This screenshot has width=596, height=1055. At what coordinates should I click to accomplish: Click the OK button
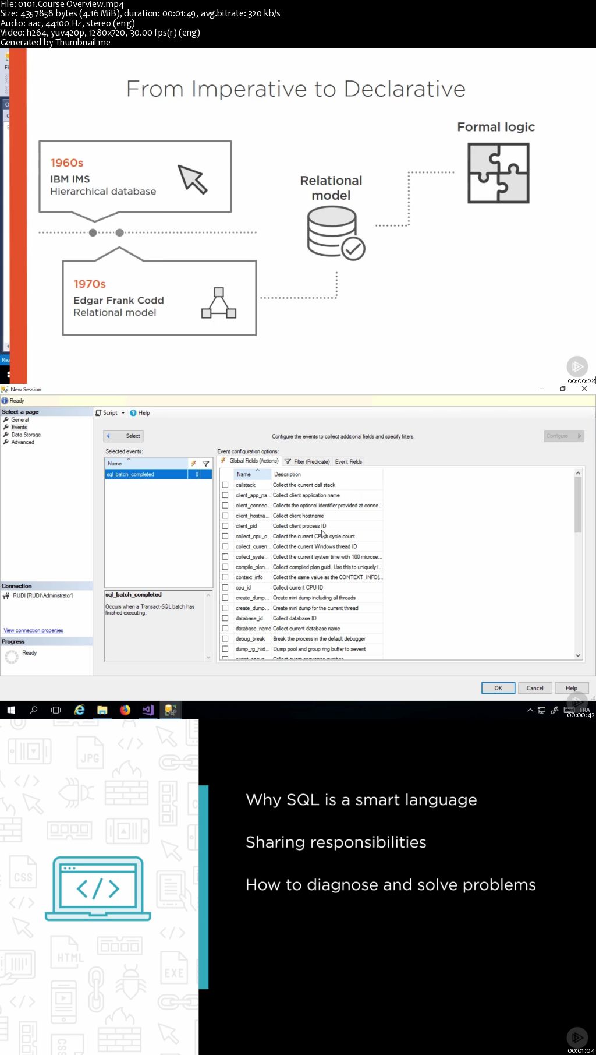[x=498, y=688]
